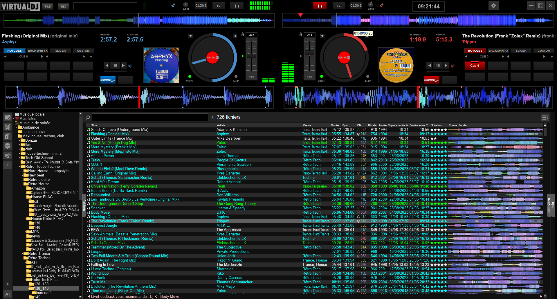Image resolution: width=557 pixels, height=299 pixels.
Task: Click the Asphyx Flashing cover art
Action: tap(161, 66)
